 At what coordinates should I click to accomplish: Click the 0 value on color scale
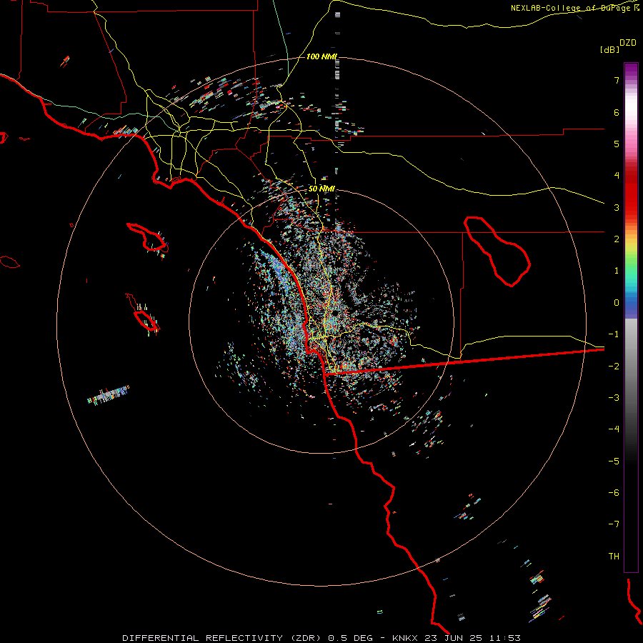(617, 303)
